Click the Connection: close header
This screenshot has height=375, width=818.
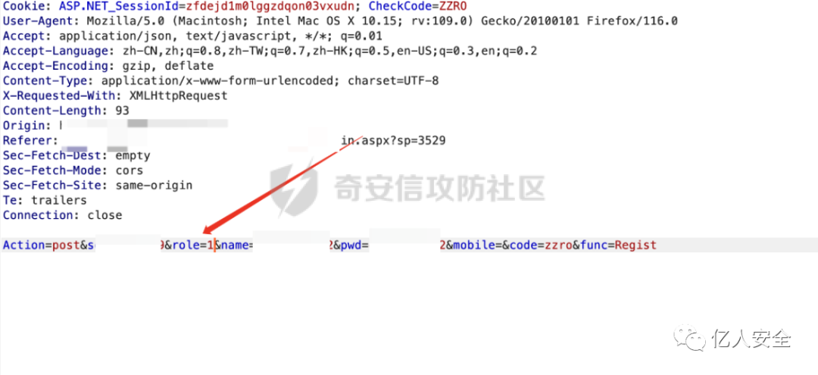point(63,215)
